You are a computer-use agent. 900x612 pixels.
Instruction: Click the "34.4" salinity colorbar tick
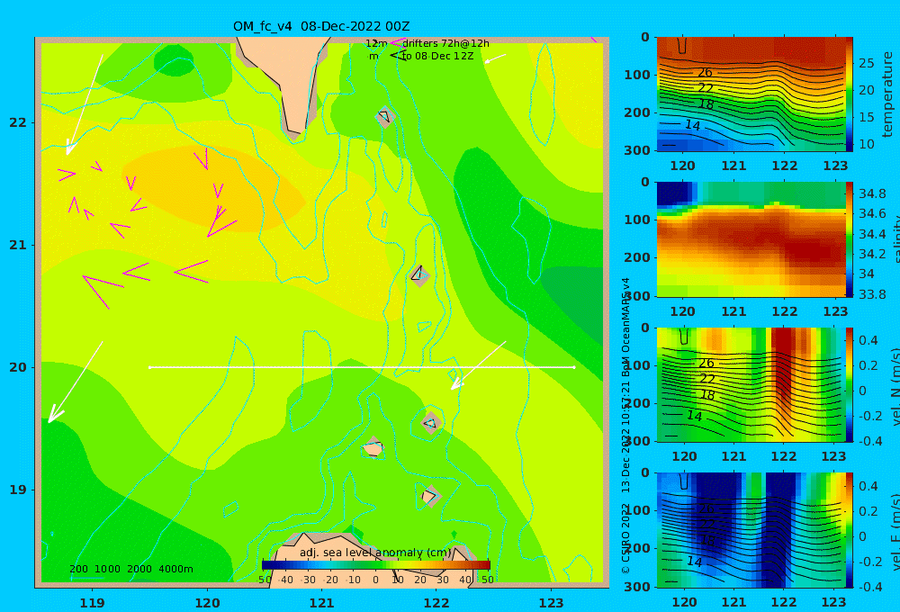(x=872, y=234)
